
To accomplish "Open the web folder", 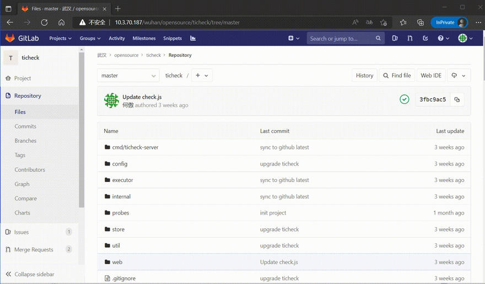I will point(117,262).
